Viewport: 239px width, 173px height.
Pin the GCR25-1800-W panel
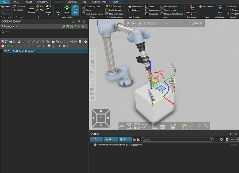(x=79, y=21)
